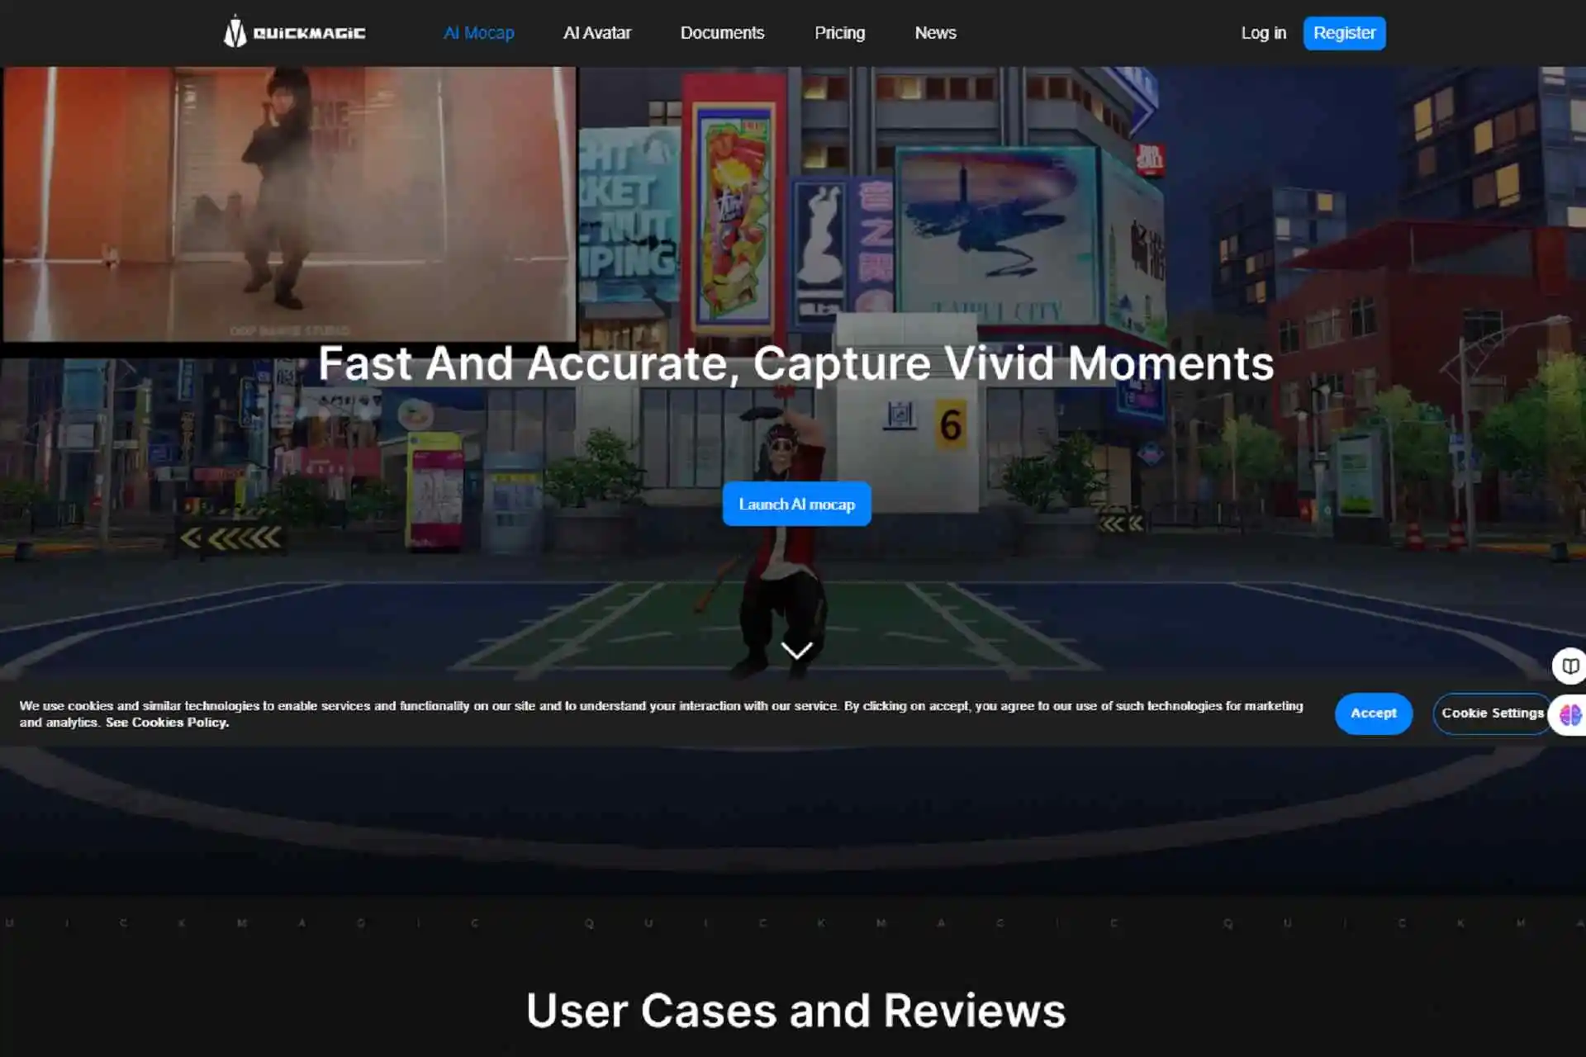Click the AI Mocap navigation icon
The image size is (1586, 1057).
point(479,32)
